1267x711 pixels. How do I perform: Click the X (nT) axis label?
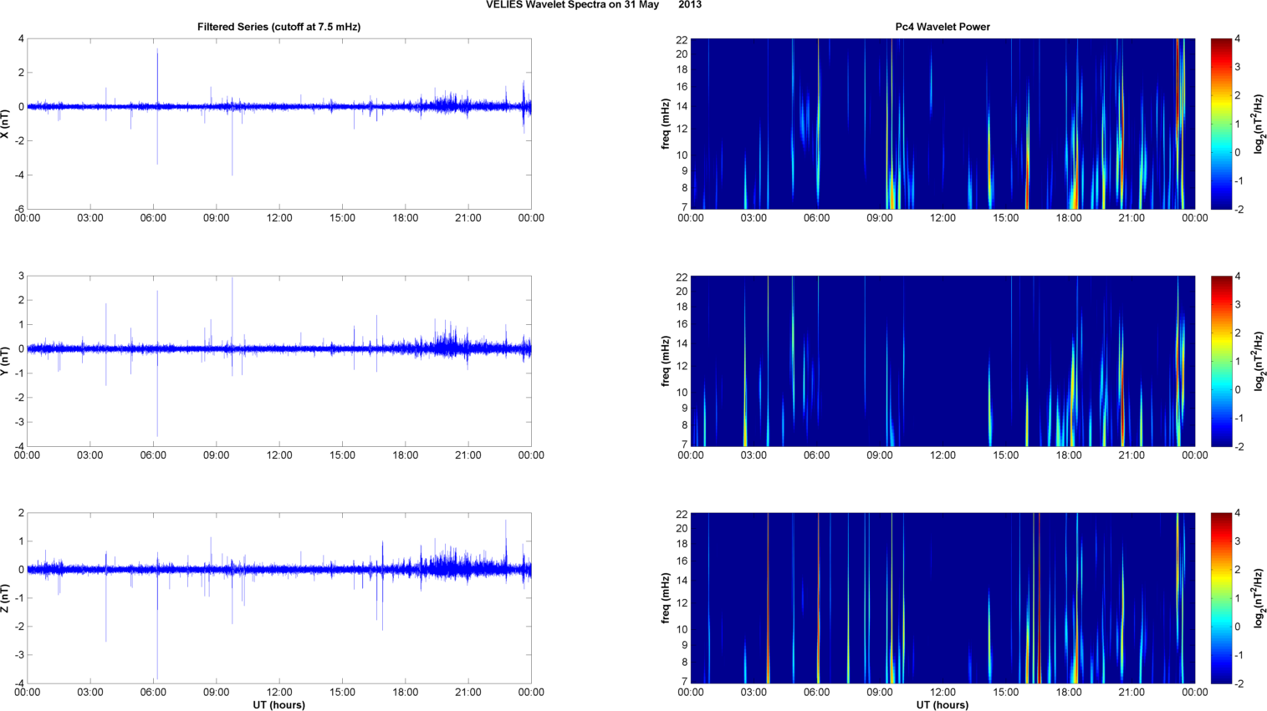point(5,124)
